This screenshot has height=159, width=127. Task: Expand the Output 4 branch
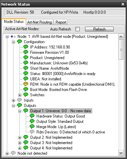coord(20,148)
